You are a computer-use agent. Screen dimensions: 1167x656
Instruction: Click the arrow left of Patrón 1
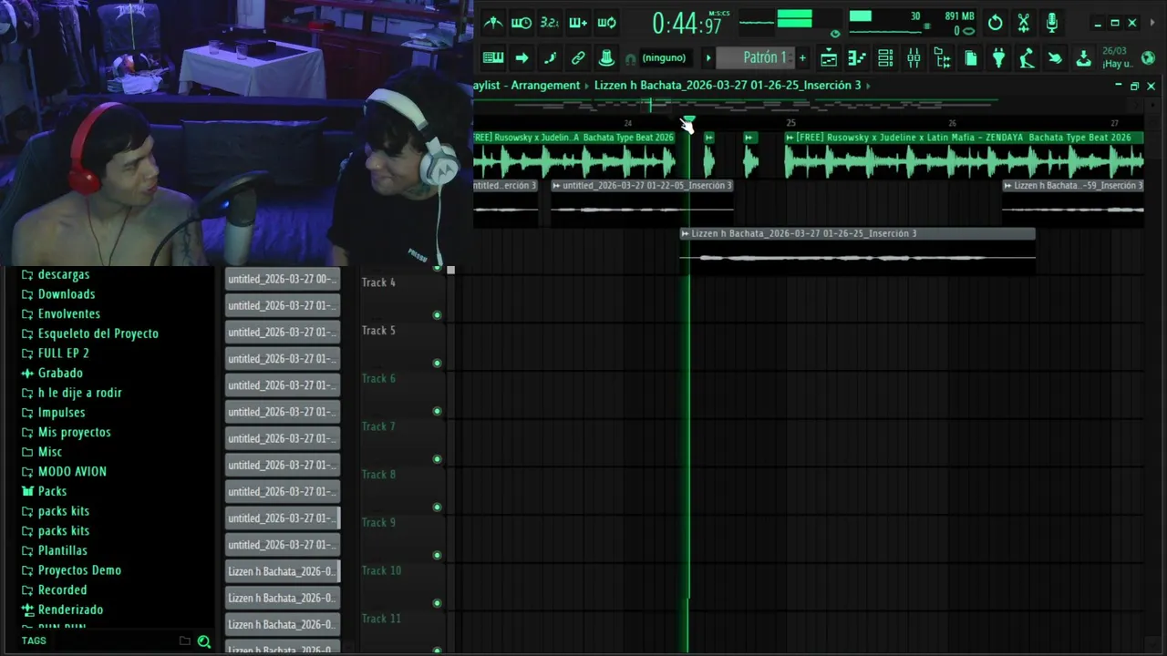click(707, 58)
